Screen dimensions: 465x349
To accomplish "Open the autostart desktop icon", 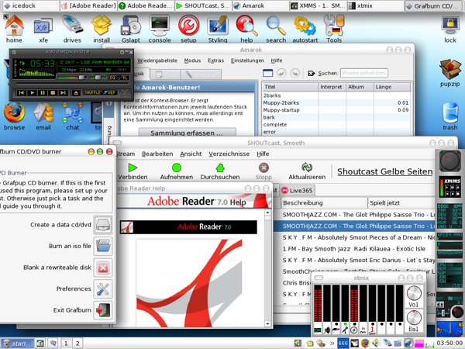I will pyautogui.click(x=305, y=29).
